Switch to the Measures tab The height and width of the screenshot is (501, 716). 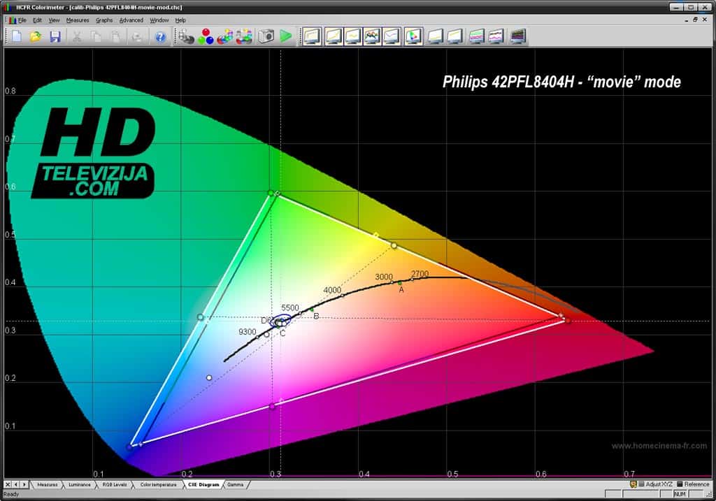tap(48, 484)
